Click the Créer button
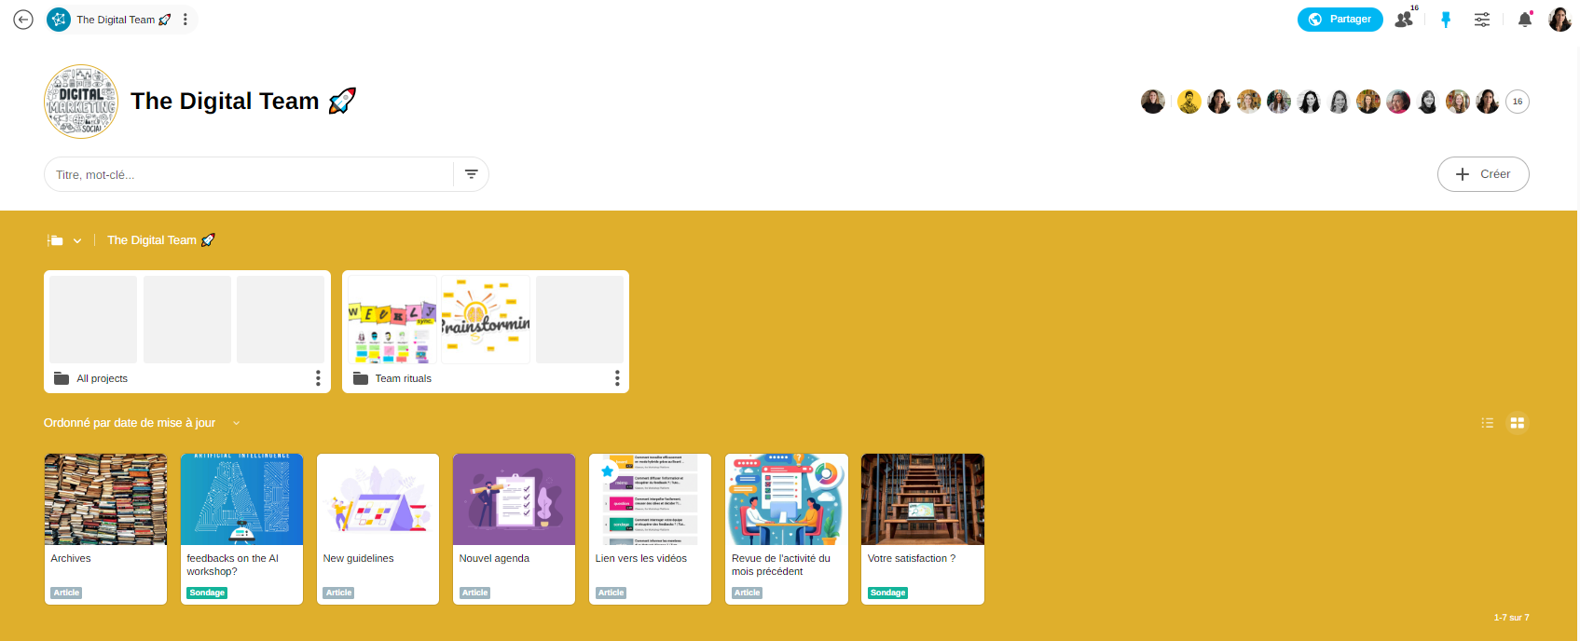1580x641 pixels. coord(1482,174)
